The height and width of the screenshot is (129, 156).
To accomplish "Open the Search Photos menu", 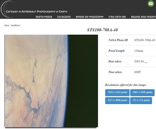I will (44, 17).
